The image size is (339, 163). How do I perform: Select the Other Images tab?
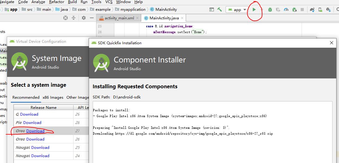click(78, 97)
